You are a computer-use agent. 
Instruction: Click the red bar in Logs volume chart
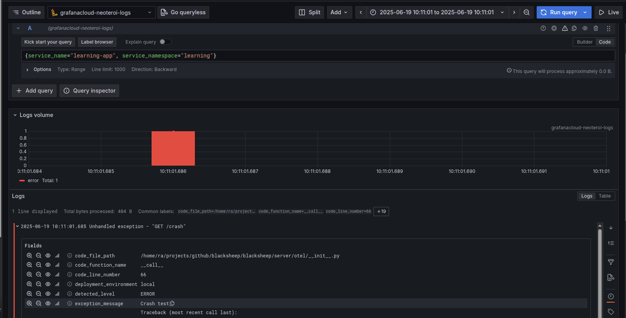pos(173,148)
